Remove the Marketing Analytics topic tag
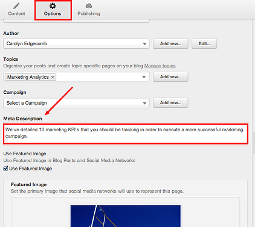Image resolution: width=255 pixels, height=227 pixels. click(53, 77)
